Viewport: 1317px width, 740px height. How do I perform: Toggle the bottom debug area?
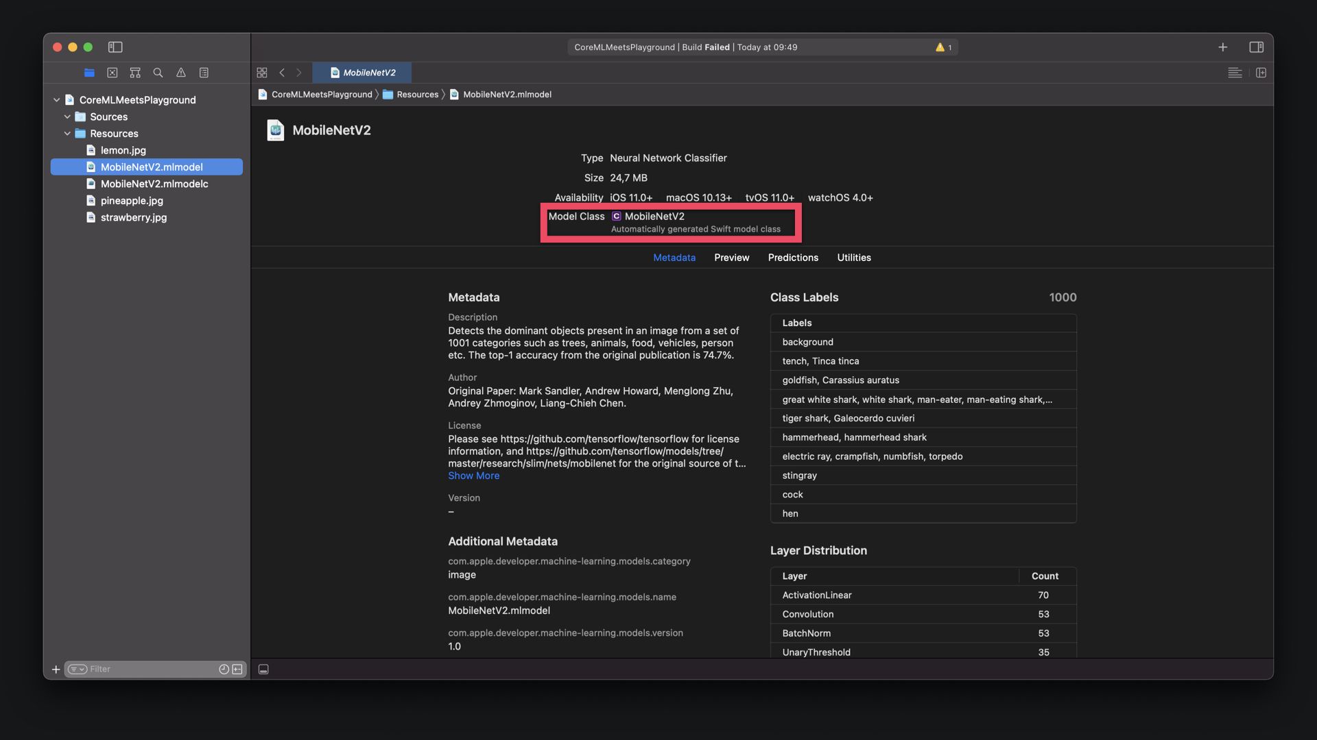[x=263, y=669]
